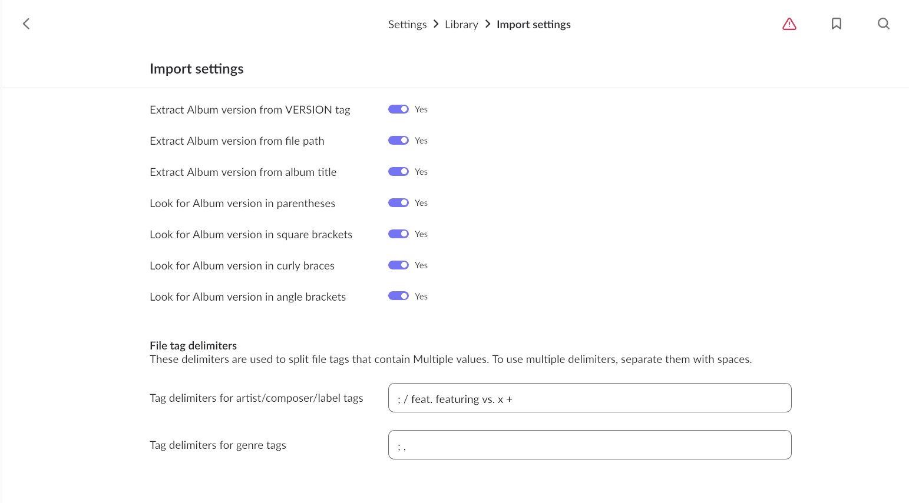Edit artist/composer/label tag delimiters field

click(590, 398)
